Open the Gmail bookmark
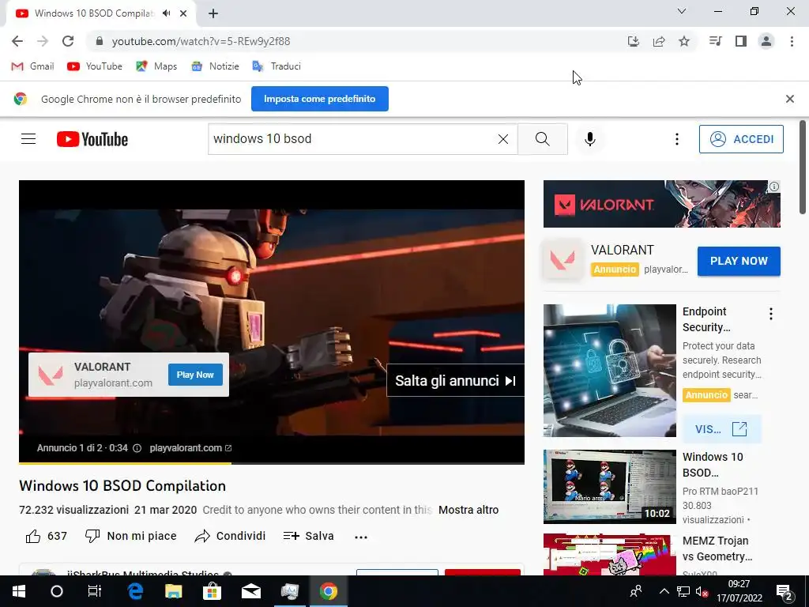The width and height of the screenshot is (809, 607). (32, 66)
